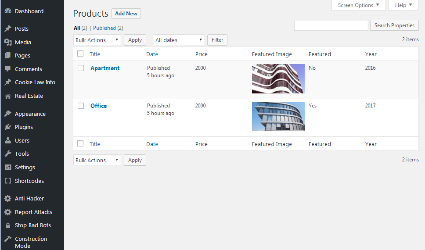Open the Apartment product link
The height and width of the screenshot is (250, 425).
click(x=105, y=68)
